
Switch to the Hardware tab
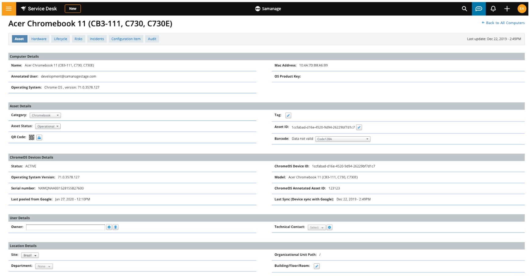(x=39, y=39)
